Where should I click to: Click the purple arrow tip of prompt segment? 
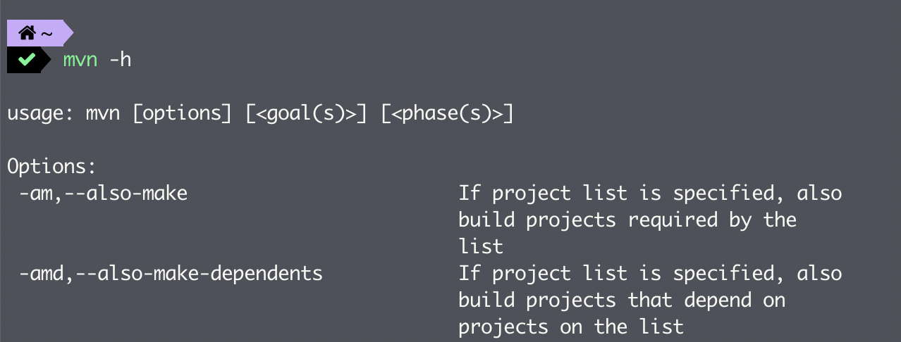tap(68, 33)
